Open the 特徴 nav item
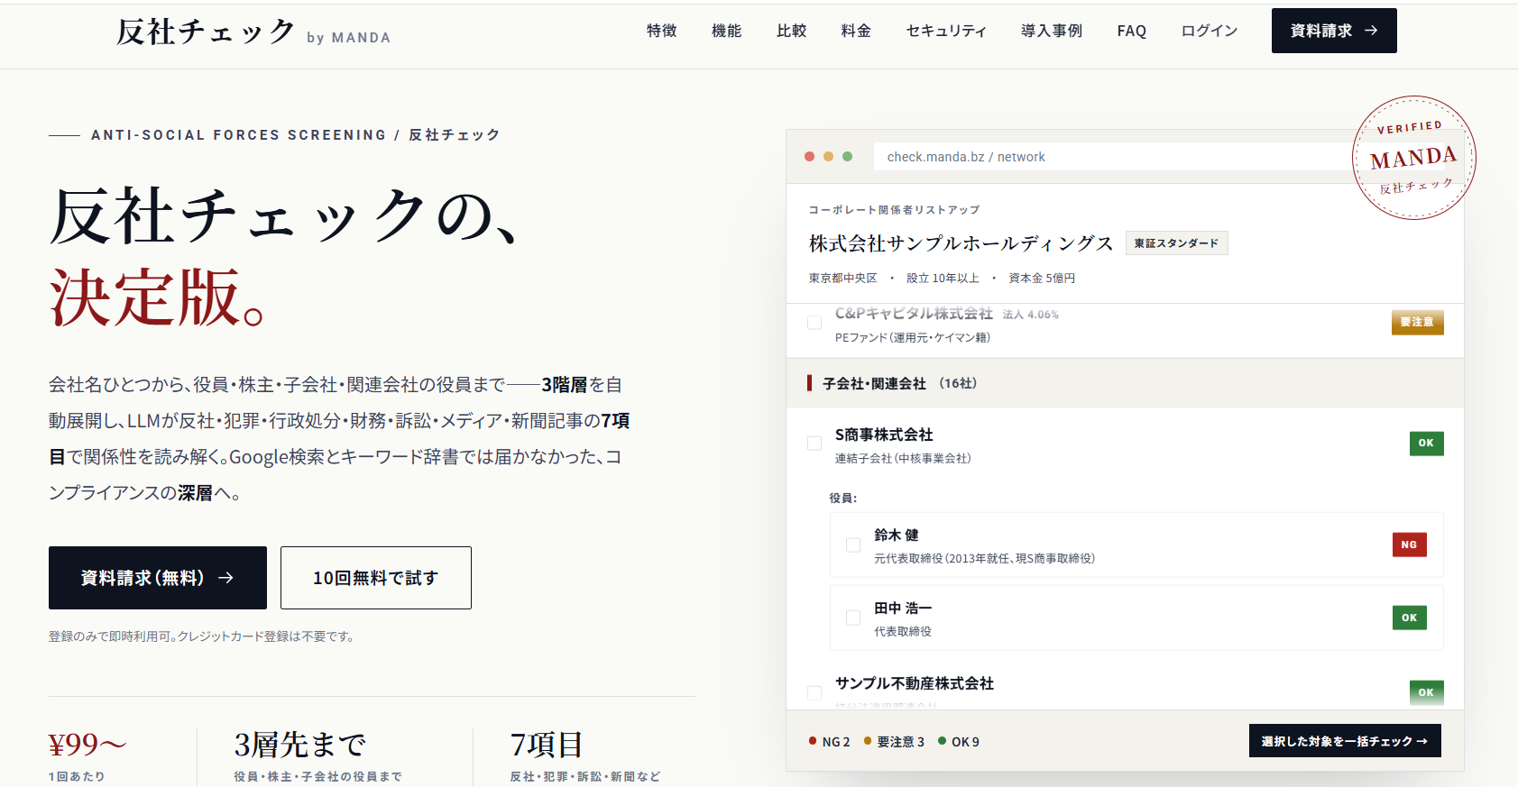The height and width of the screenshot is (787, 1518). tap(661, 31)
